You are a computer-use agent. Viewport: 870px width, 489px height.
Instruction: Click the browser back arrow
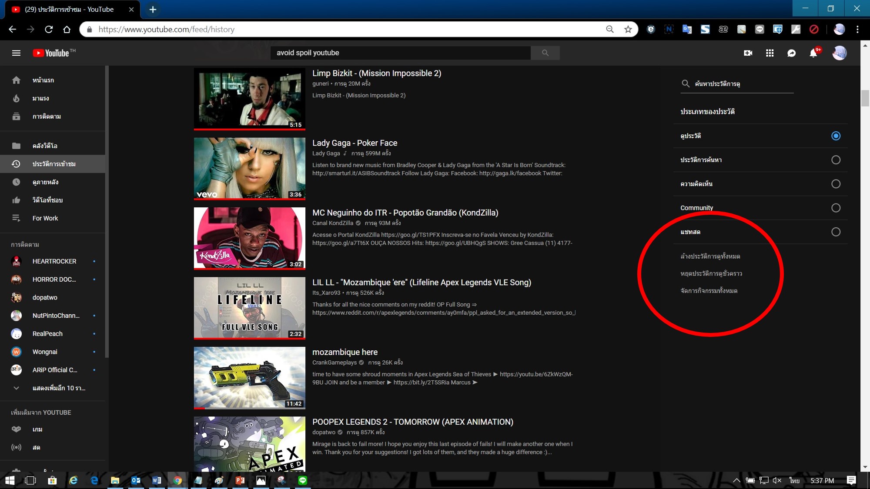(x=12, y=30)
